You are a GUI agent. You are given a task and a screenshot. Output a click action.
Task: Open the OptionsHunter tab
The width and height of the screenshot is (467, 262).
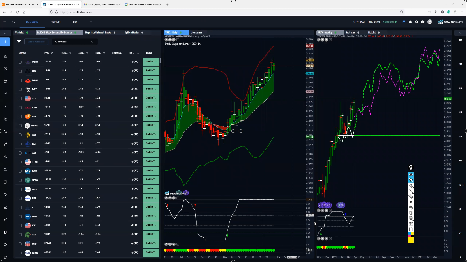point(132,33)
